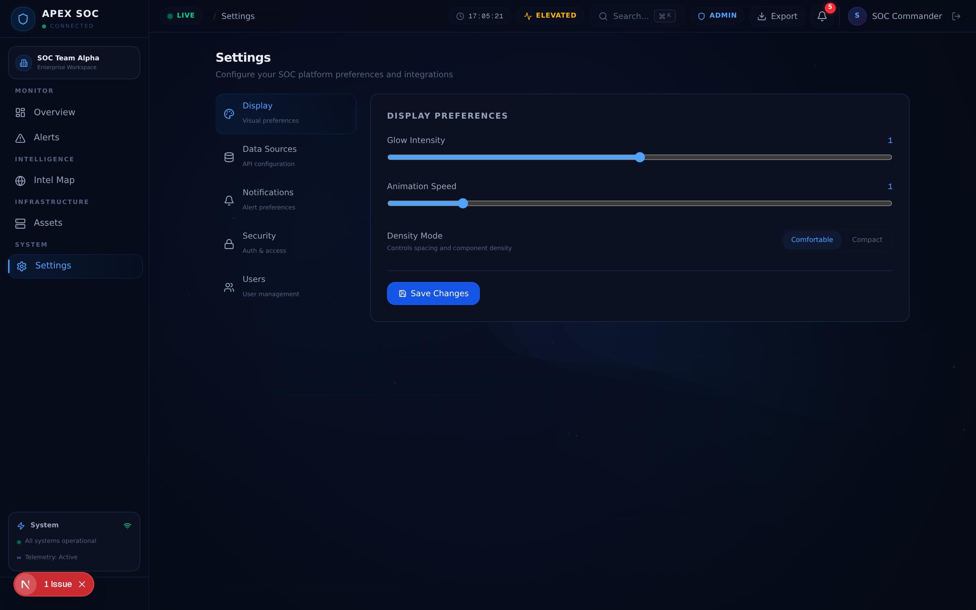Click the Assets server icon
The image size is (976, 610).
click(x=20, y=224)
